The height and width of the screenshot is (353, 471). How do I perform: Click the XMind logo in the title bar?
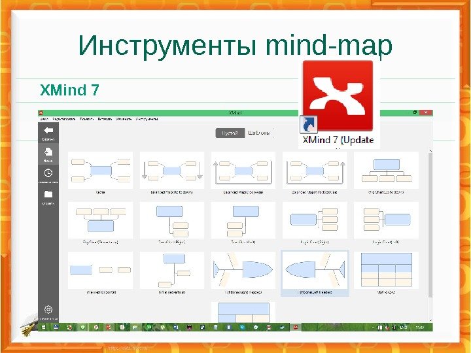coord(41,113)
